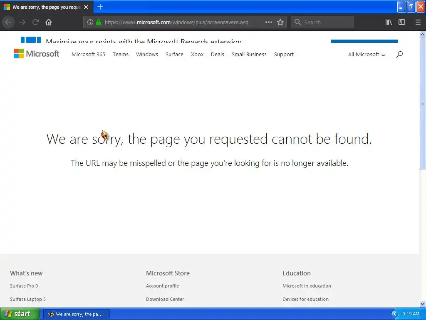Open the Firefox hamburger menu
Image resolution: width=426 pixels, height=320 pixels.
(418, 22)
